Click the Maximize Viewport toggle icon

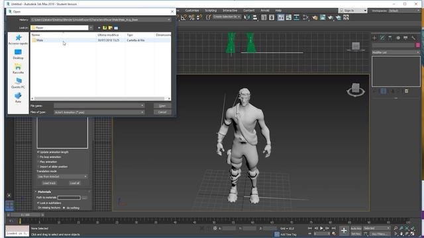click(413, 233)
